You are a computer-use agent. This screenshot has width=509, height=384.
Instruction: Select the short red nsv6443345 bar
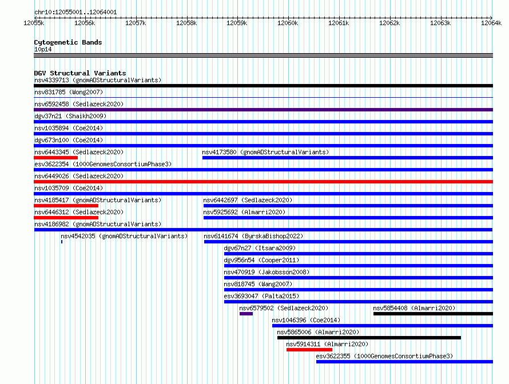tap(55, 158)
